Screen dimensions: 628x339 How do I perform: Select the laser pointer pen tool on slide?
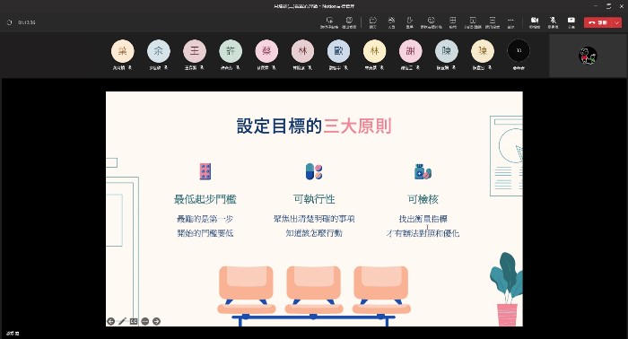[122, 321]
